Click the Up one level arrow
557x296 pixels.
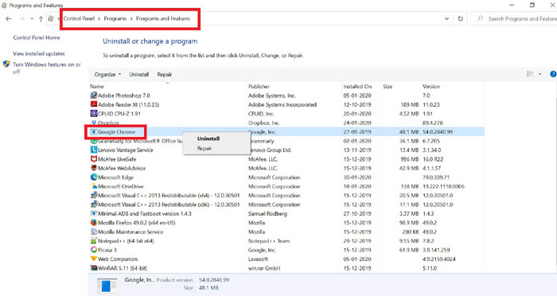[x=41, y=19]
